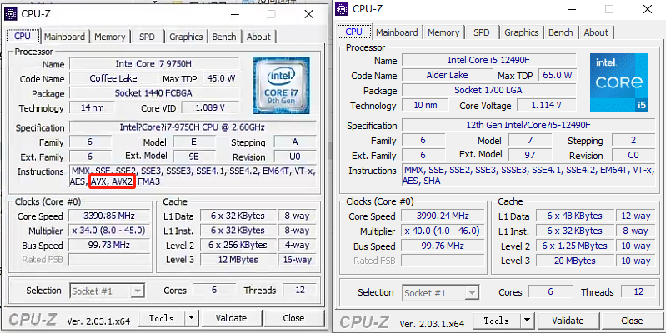Click CPU-Z app icon in left window title bar
Image resolution: width=666 pixels, height=333 pixels.
click(x=10, y=14)
